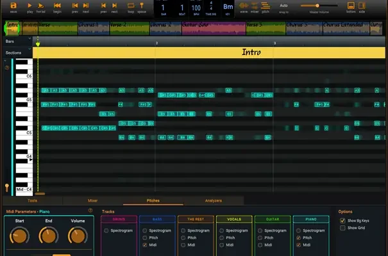Toggle the loop icon
This screenshot has width=388, height=256.
[131, 6]
